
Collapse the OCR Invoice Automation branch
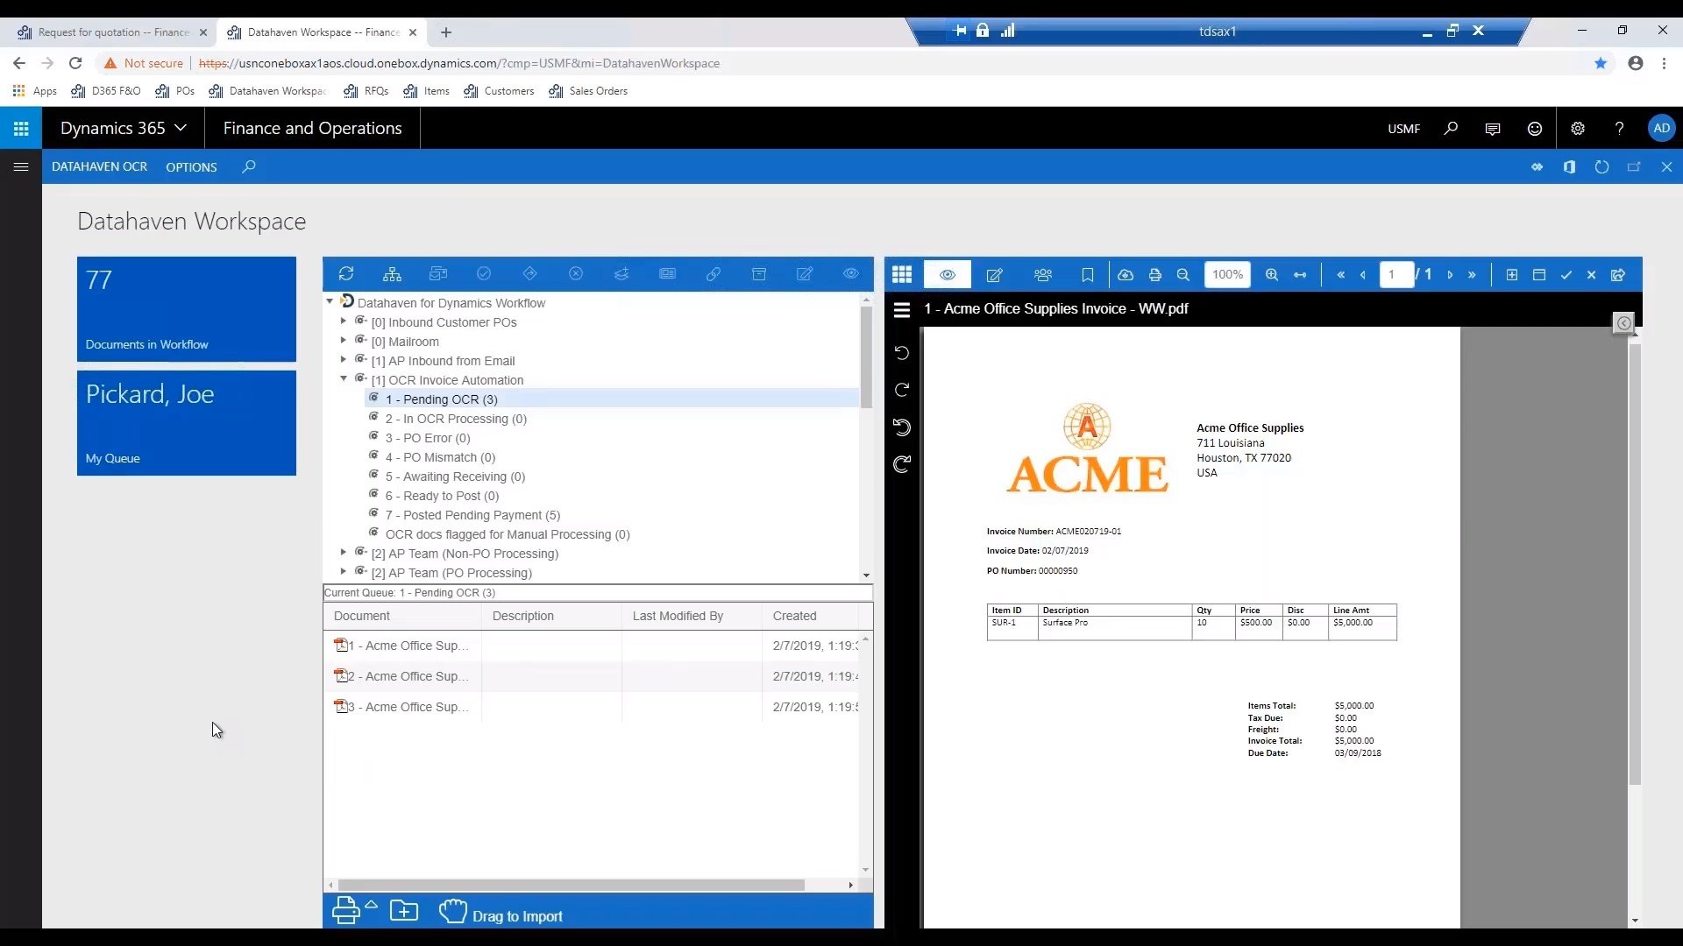(x=343, y=379)
